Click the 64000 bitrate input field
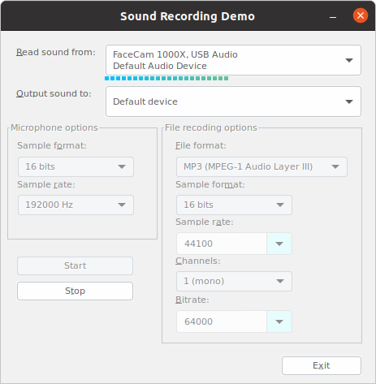376x384 pixels. click(x=222, y=321)
